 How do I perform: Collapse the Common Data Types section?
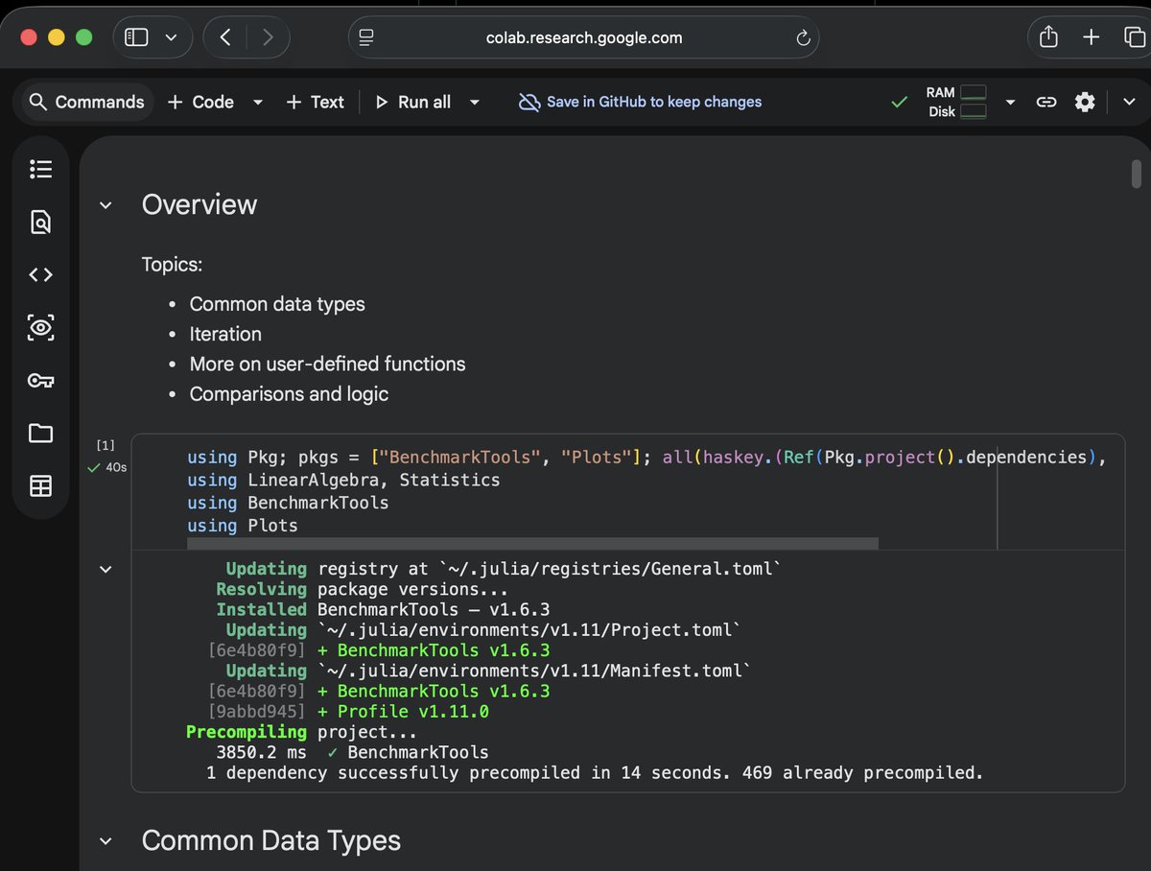click(x=106, y=841)
